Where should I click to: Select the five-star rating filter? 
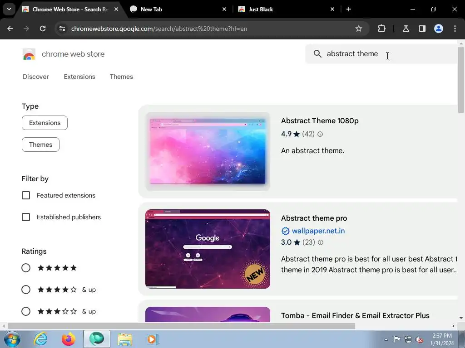click(26, 268)
